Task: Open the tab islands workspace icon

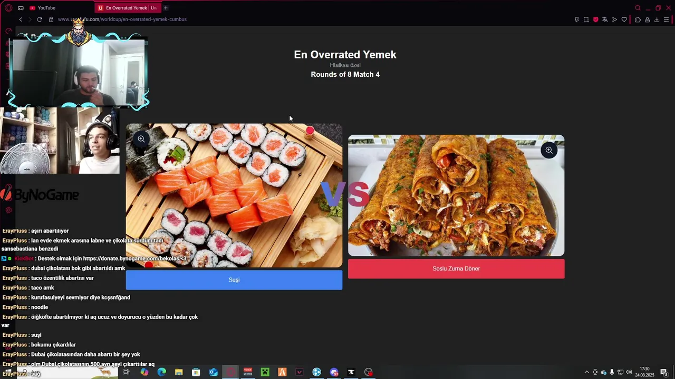Action: (x=21, y=8)
